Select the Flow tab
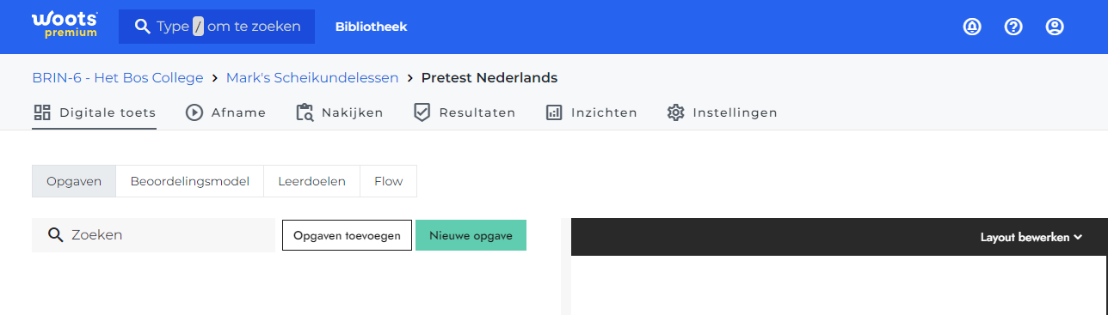The width and height of the screenshot is (1108, 315). 388,181
